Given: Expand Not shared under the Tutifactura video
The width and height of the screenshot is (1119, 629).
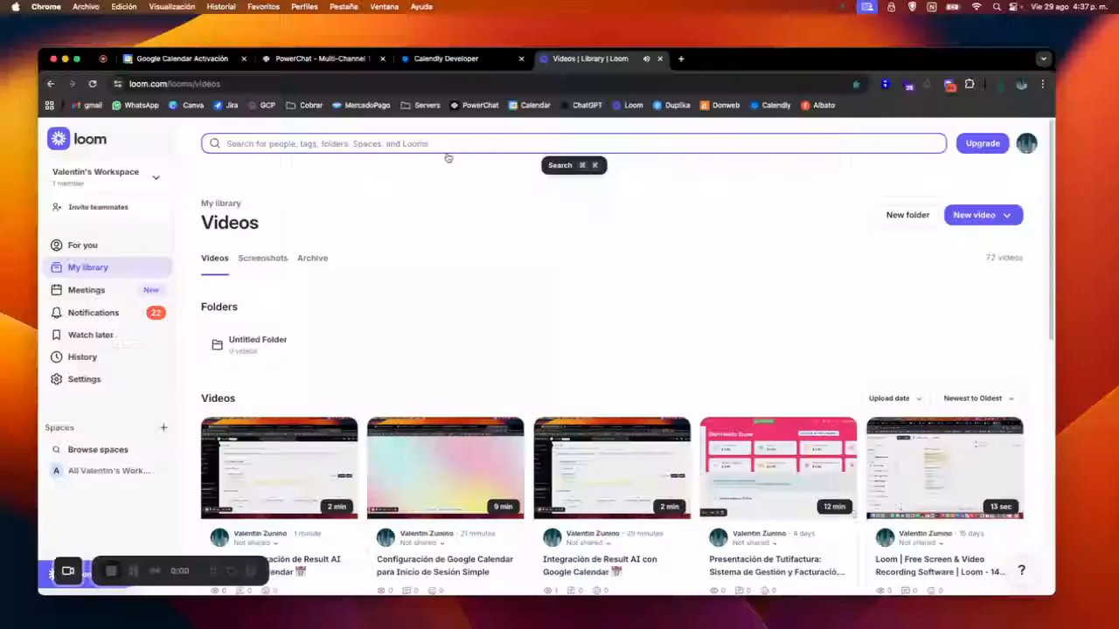Looking at the screenshot, I should 753,543.
